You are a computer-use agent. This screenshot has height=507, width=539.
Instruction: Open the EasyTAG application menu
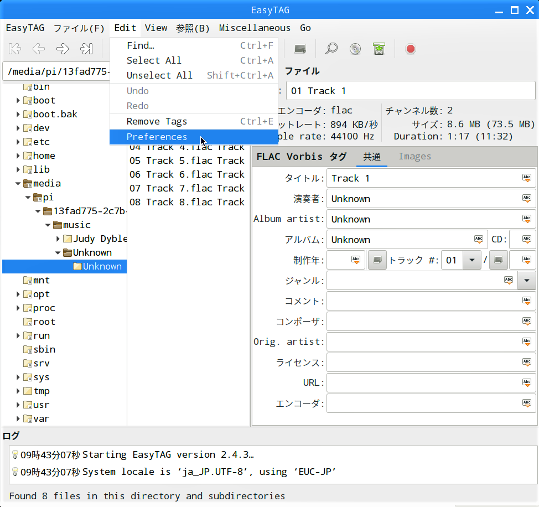click(25, 28)
